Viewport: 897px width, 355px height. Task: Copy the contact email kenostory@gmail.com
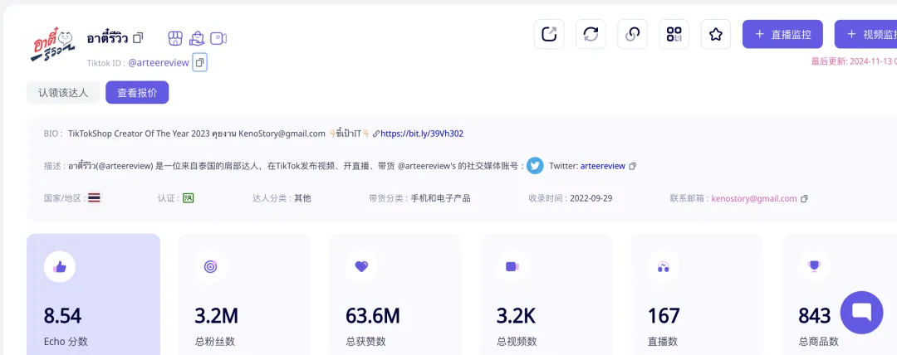804,199
